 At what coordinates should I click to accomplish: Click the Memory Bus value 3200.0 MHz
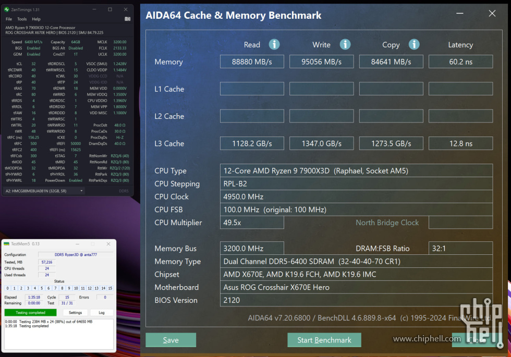point(252,249)
